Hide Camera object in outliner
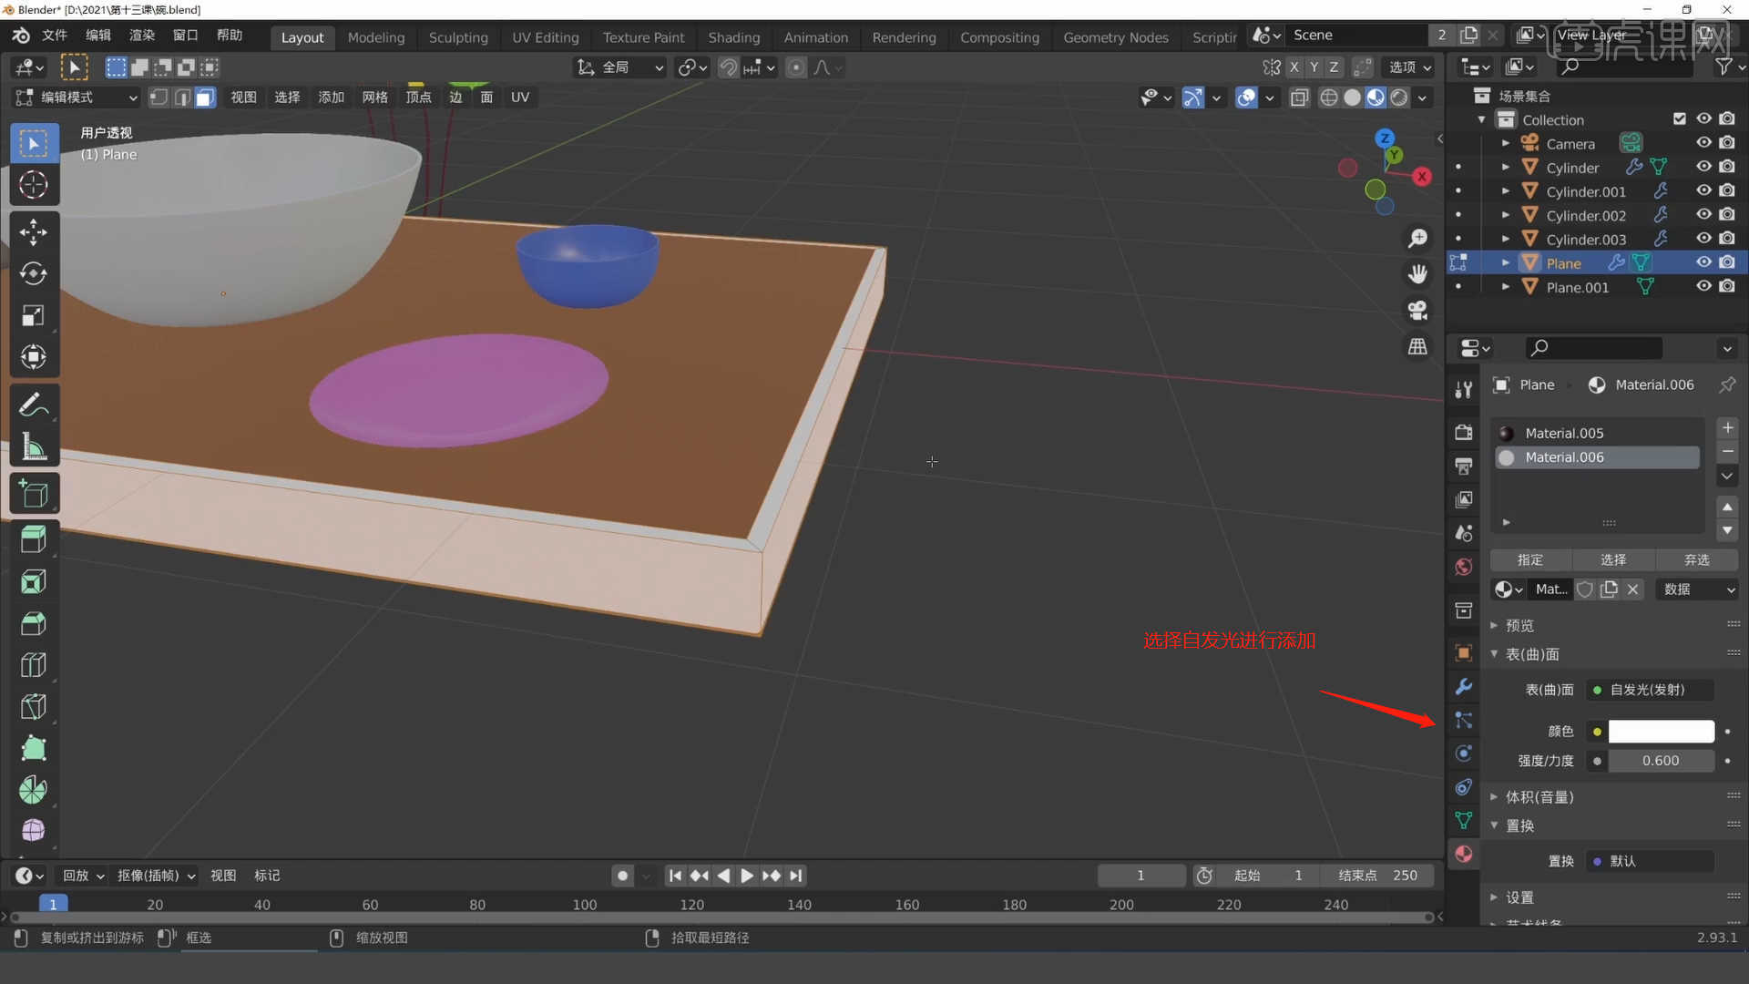 (1704, 143)
